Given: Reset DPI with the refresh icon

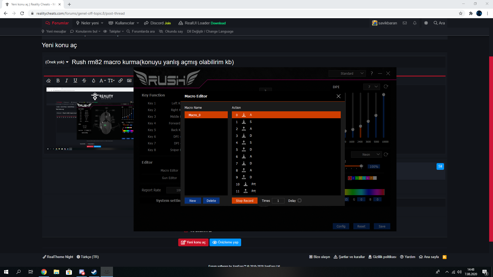Looking at the screenshot, I should click(386, 87).
